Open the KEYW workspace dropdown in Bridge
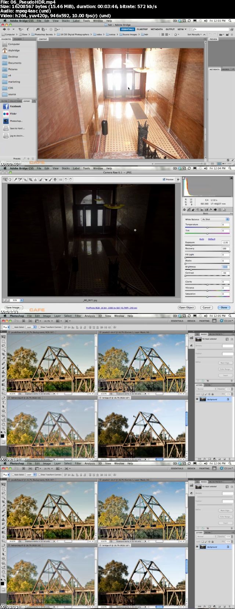 point(182,29)
